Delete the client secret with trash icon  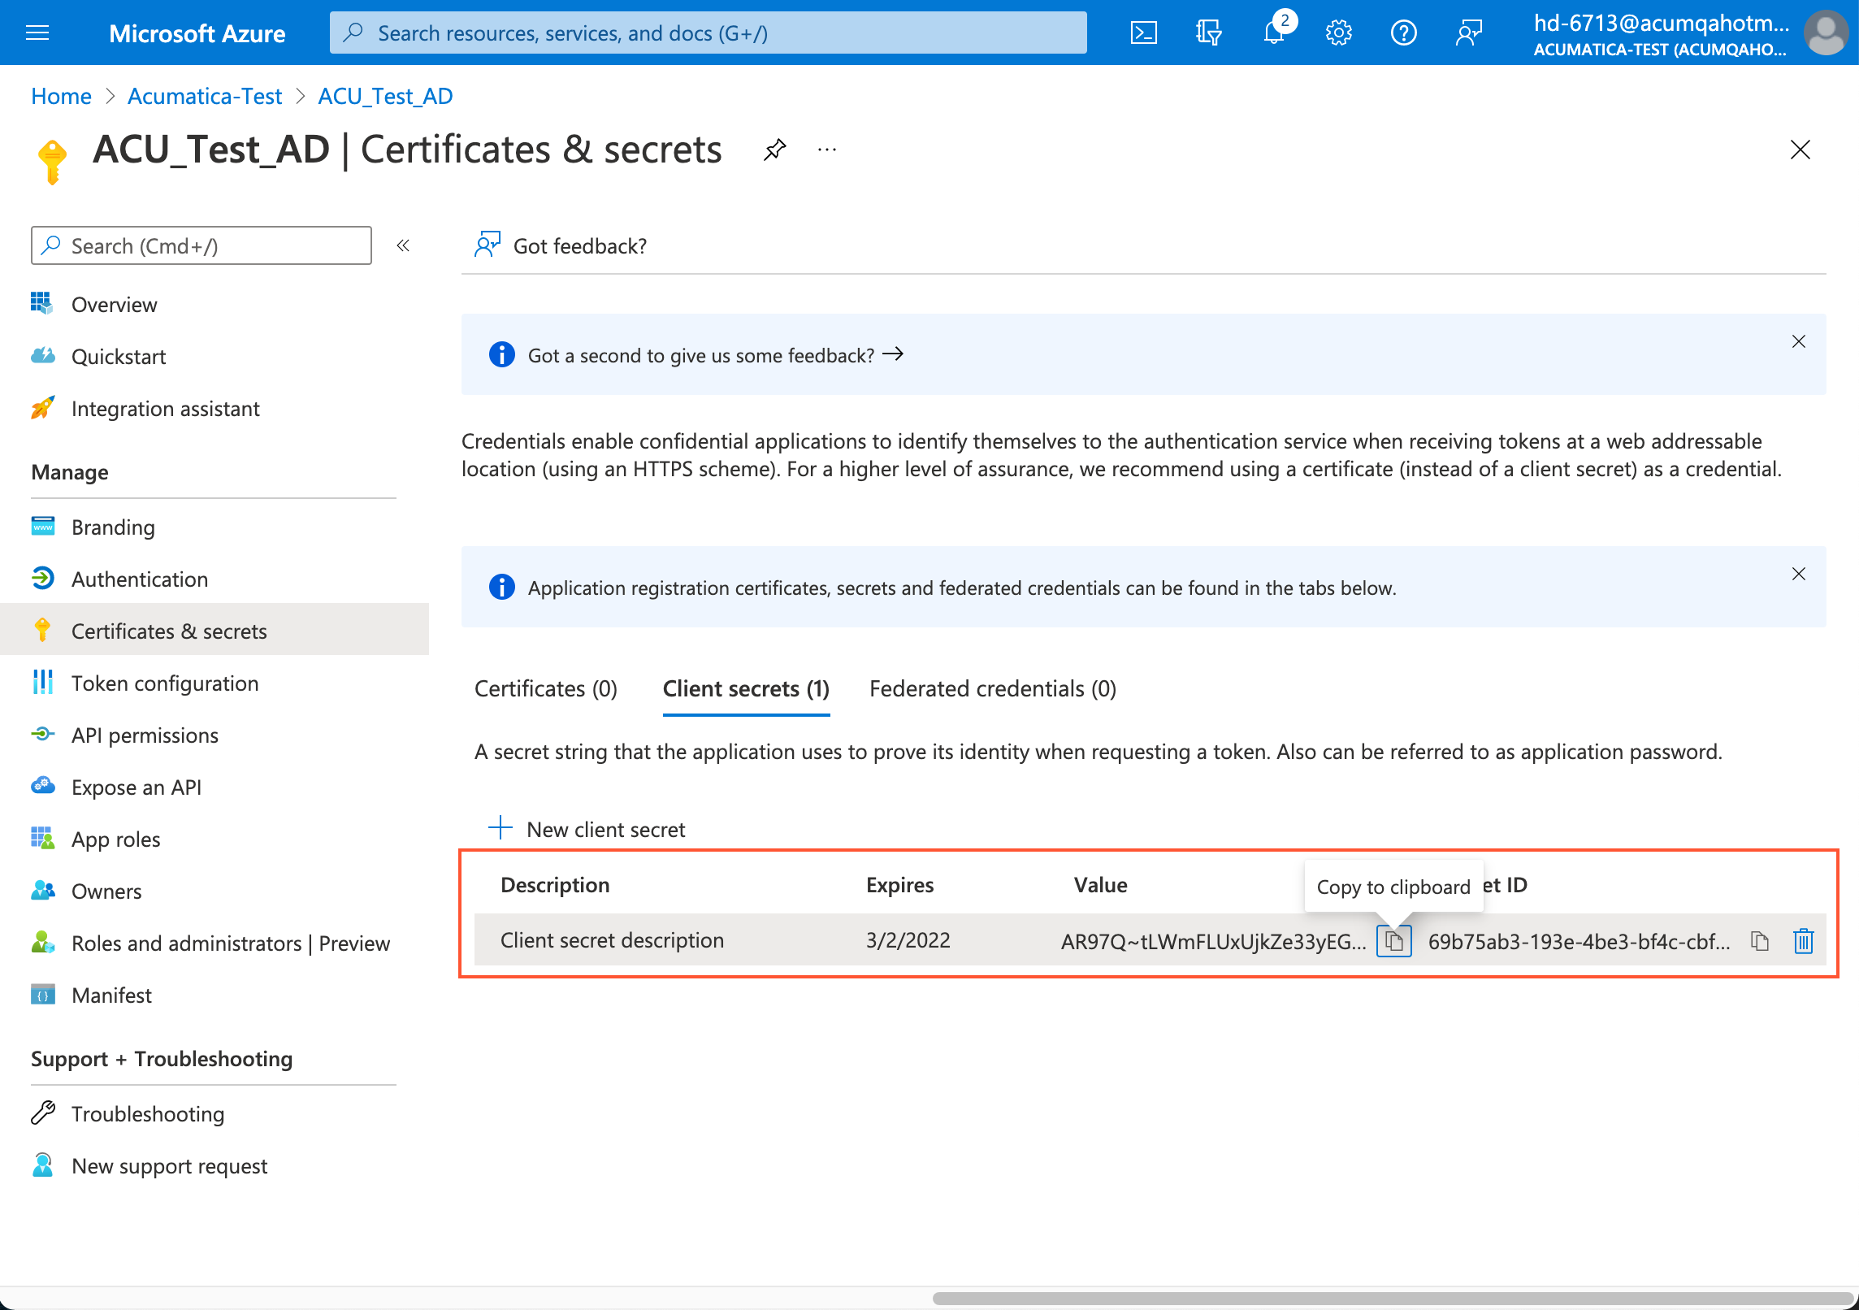tap(1804, 940)
